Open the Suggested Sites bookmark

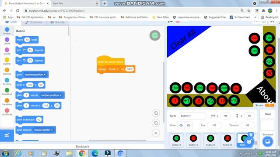(215, 17)
